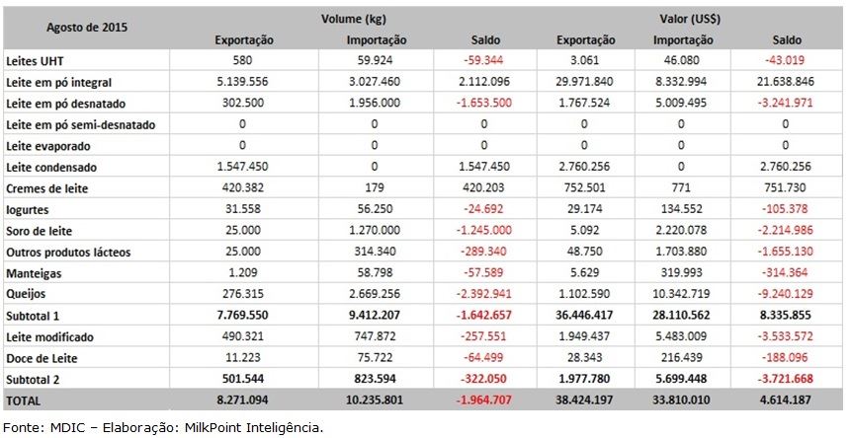Select the "Queijos" row label

click(x=27, y=295)
